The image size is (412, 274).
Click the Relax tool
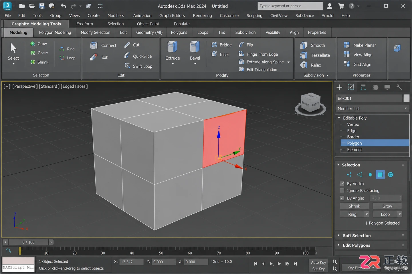[310, 65]
